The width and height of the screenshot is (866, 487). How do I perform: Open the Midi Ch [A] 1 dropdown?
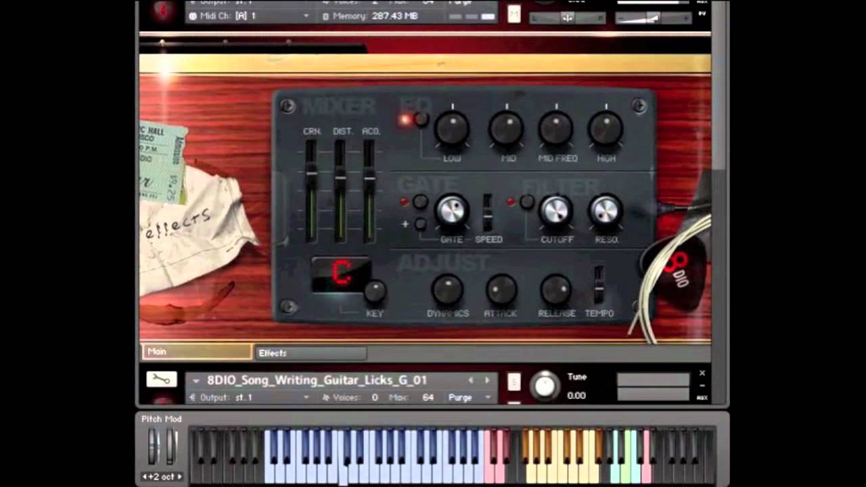tap(249, 16)
